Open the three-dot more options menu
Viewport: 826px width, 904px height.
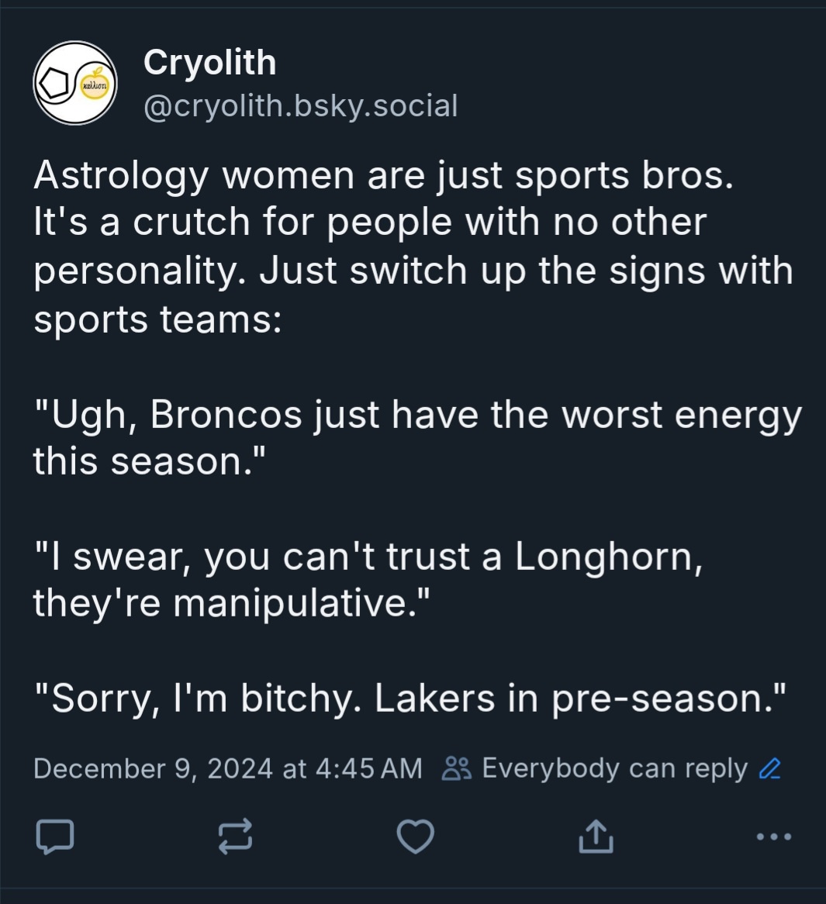pyautogui.click(x=774, y=836)
